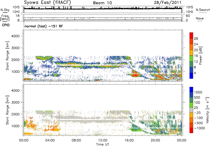The image size is (210, 146).
Task: Click the '1000' tick on the Velocity scale
Action: (198, 92)
